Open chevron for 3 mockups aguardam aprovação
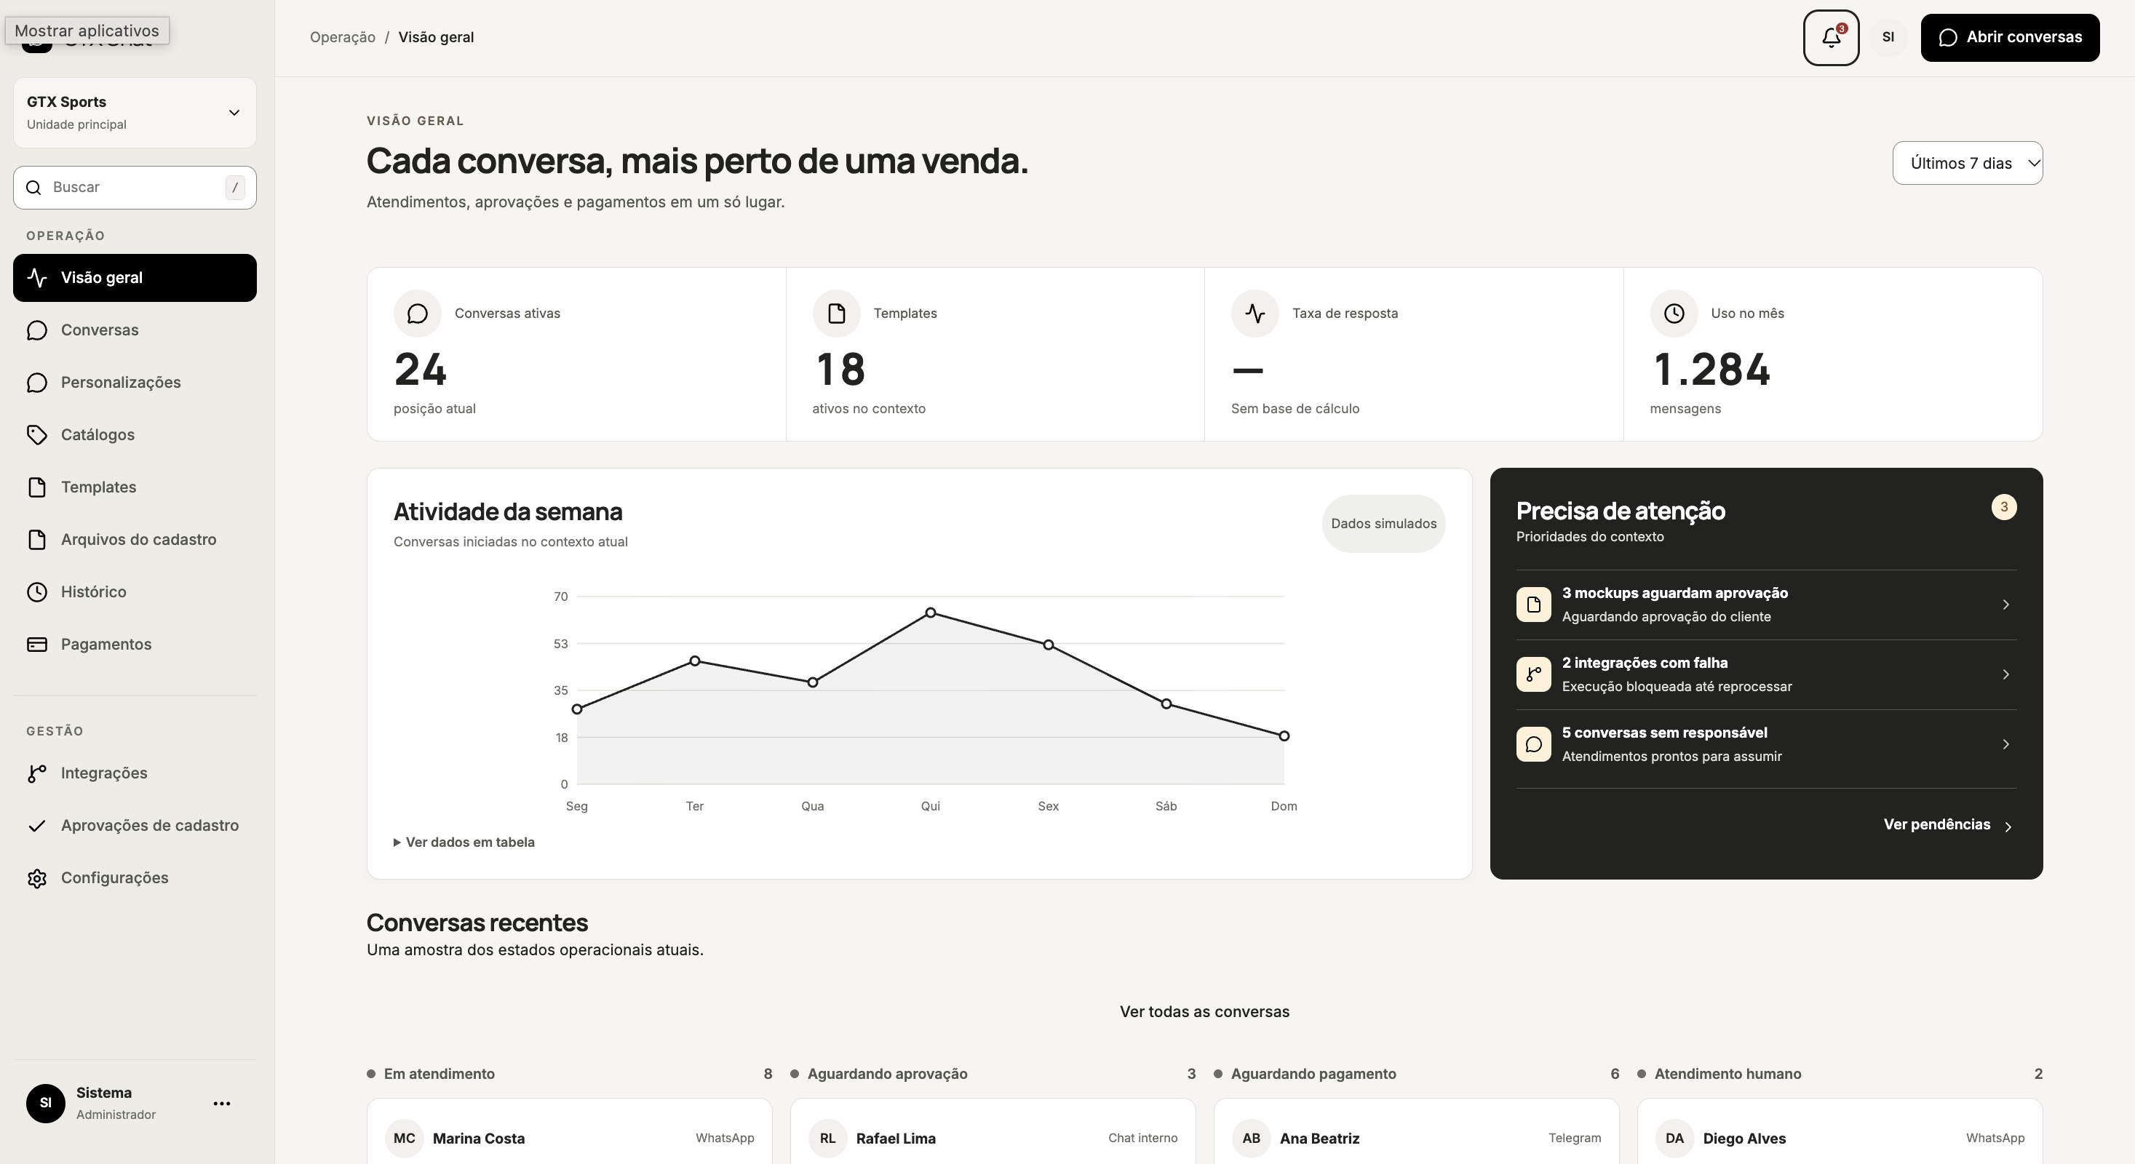Image resolution: width=2135 pixels, height=1164 pixels. click(x=2005, y=605)
